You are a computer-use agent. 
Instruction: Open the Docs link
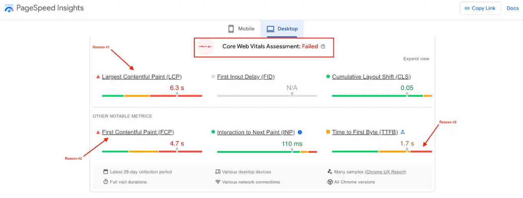coord(513,8)
